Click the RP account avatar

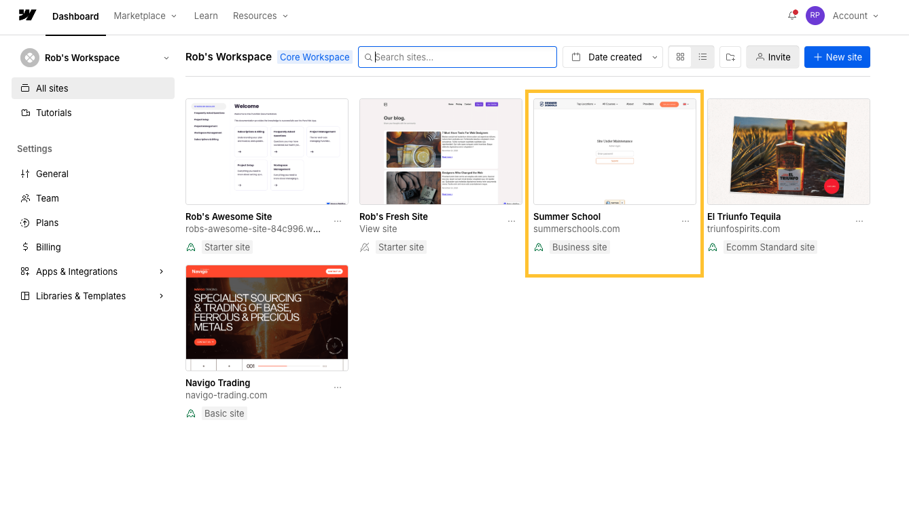pyautogui.click(x=815, y=16)
